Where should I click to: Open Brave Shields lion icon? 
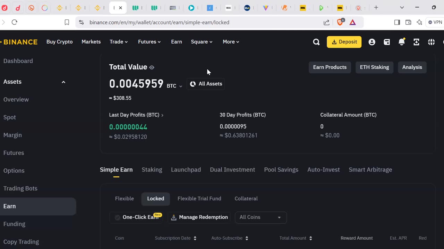pos(340,22)
